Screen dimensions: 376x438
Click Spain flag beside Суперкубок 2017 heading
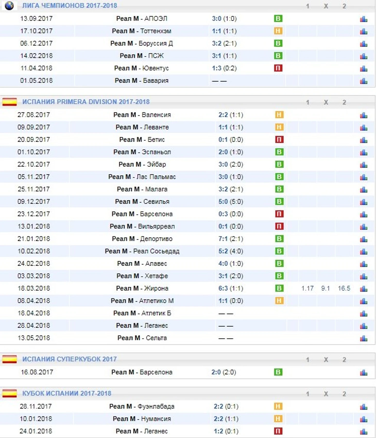coord(10,359)
